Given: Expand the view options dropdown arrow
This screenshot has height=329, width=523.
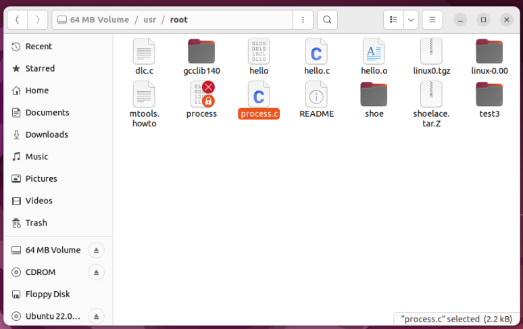Looking at the screenshot, I should 411,20.
